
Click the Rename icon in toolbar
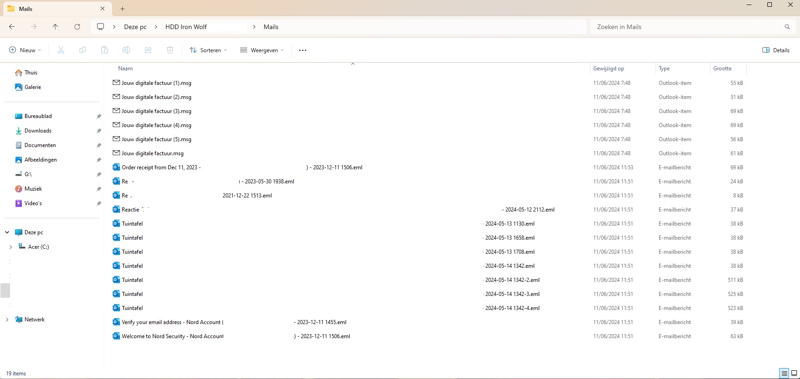tap(126, 50)
